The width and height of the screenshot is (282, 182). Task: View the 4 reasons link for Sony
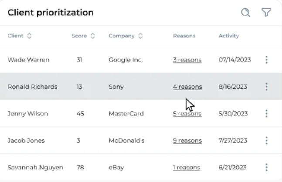pos(187,87)
